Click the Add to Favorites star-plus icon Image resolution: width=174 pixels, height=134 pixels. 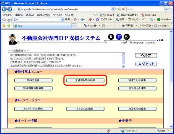point(9,25)
